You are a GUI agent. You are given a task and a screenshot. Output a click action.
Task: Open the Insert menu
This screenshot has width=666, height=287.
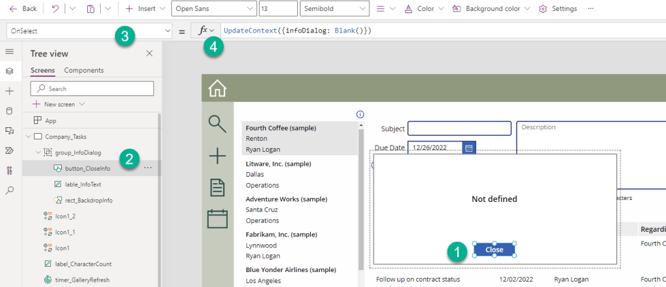coord(145,8)
